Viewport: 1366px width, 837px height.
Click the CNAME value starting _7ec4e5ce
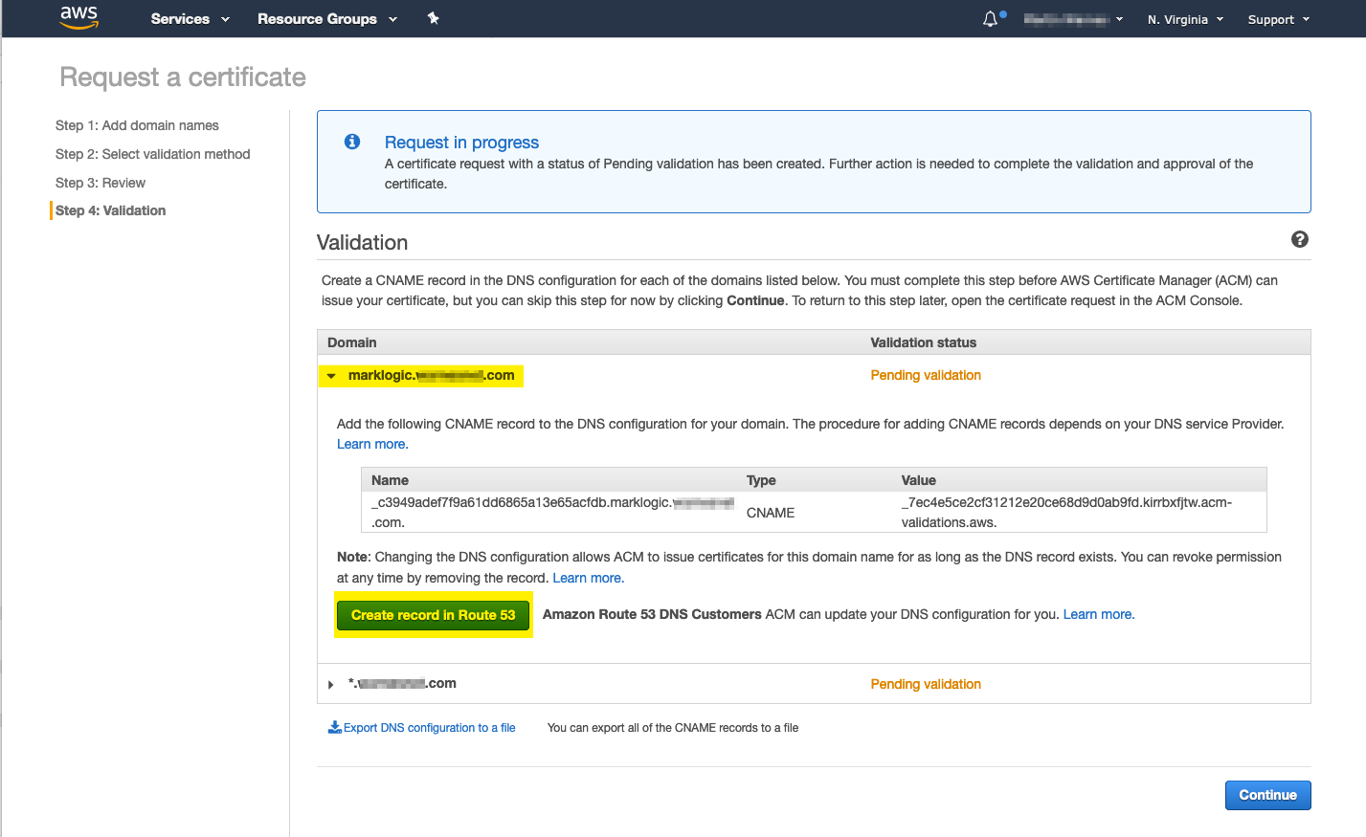click(1066, 513)
